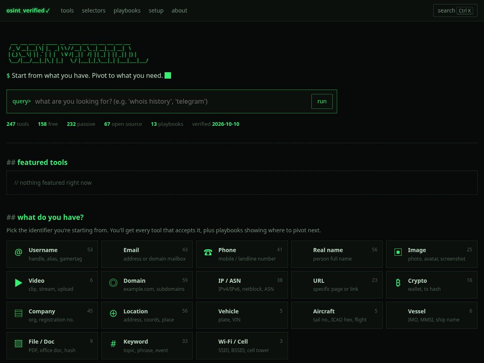This screenshot has height=363, width=484.
Task: Click the '247 tools' stat
Action: click(18, 124)
